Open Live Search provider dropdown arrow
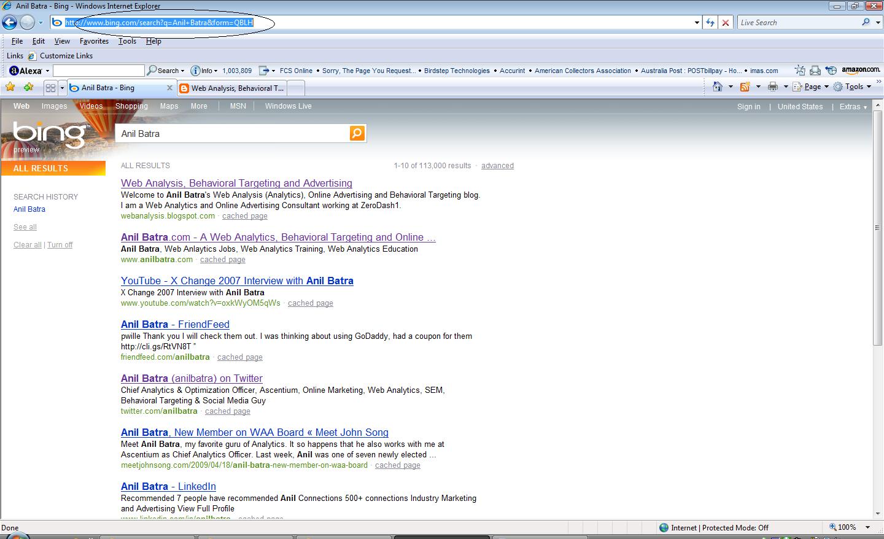This screenshot has height=539, width=884. click(877, 22)
